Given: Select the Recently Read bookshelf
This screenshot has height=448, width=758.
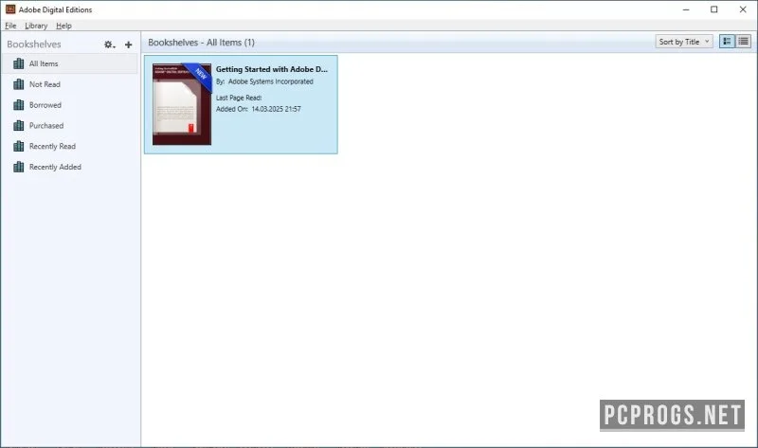Looking at the screenshot, I should tap(69, 147).
